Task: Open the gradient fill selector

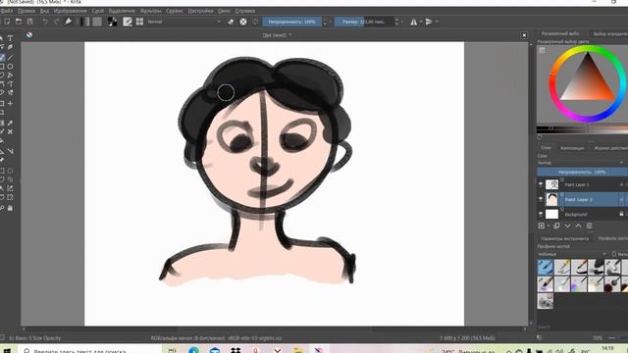Action: point(85,22)
